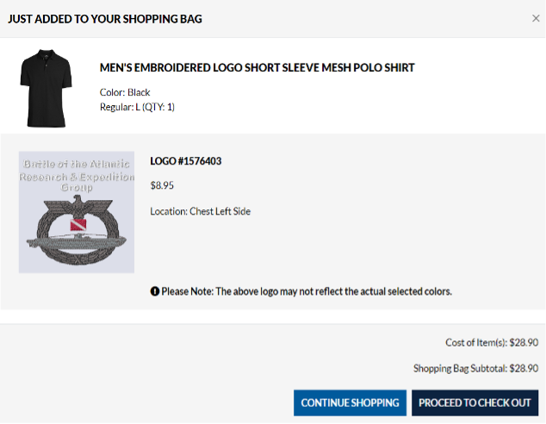This screenshot has height=424, width=546.
Task: Click the Color: Black label
Action: (125, 92)
